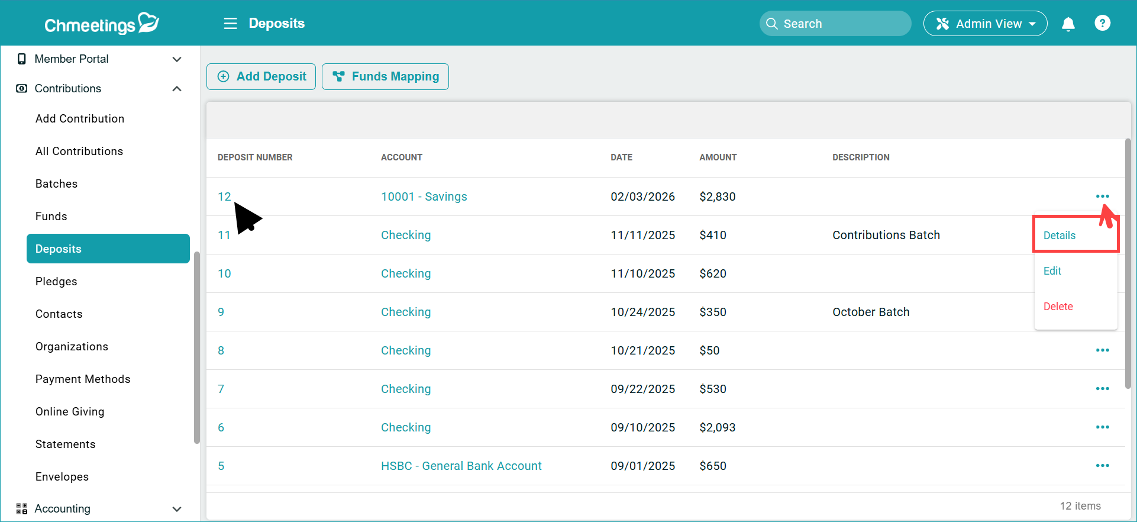
Task: Open three-dot menu for deposit 7
Action: click(1102, 389)
